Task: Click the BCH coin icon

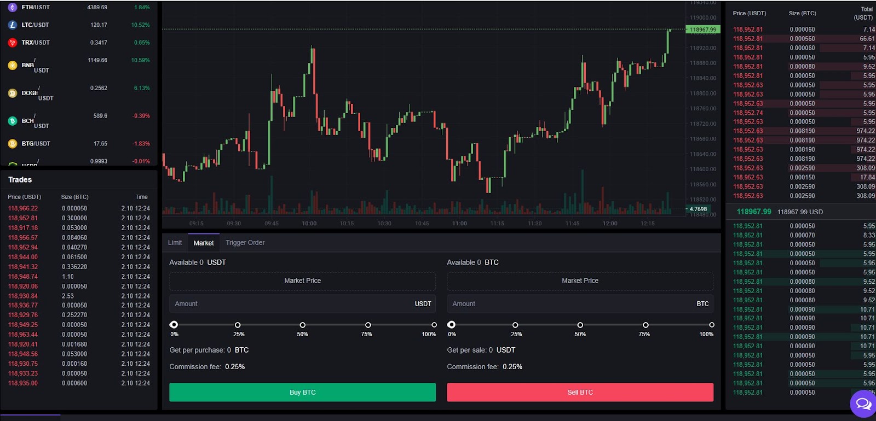Action: (13, 121)
